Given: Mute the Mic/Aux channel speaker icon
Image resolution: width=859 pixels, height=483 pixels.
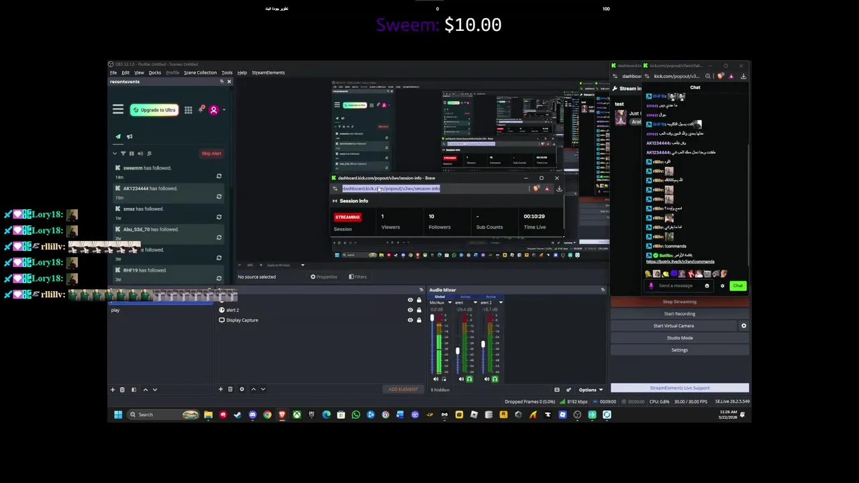Looking at the screenshot, I should click(436, 379).
